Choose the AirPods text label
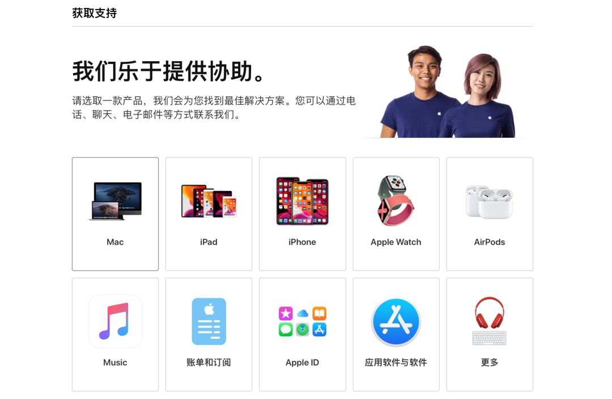 coord(490,242)
